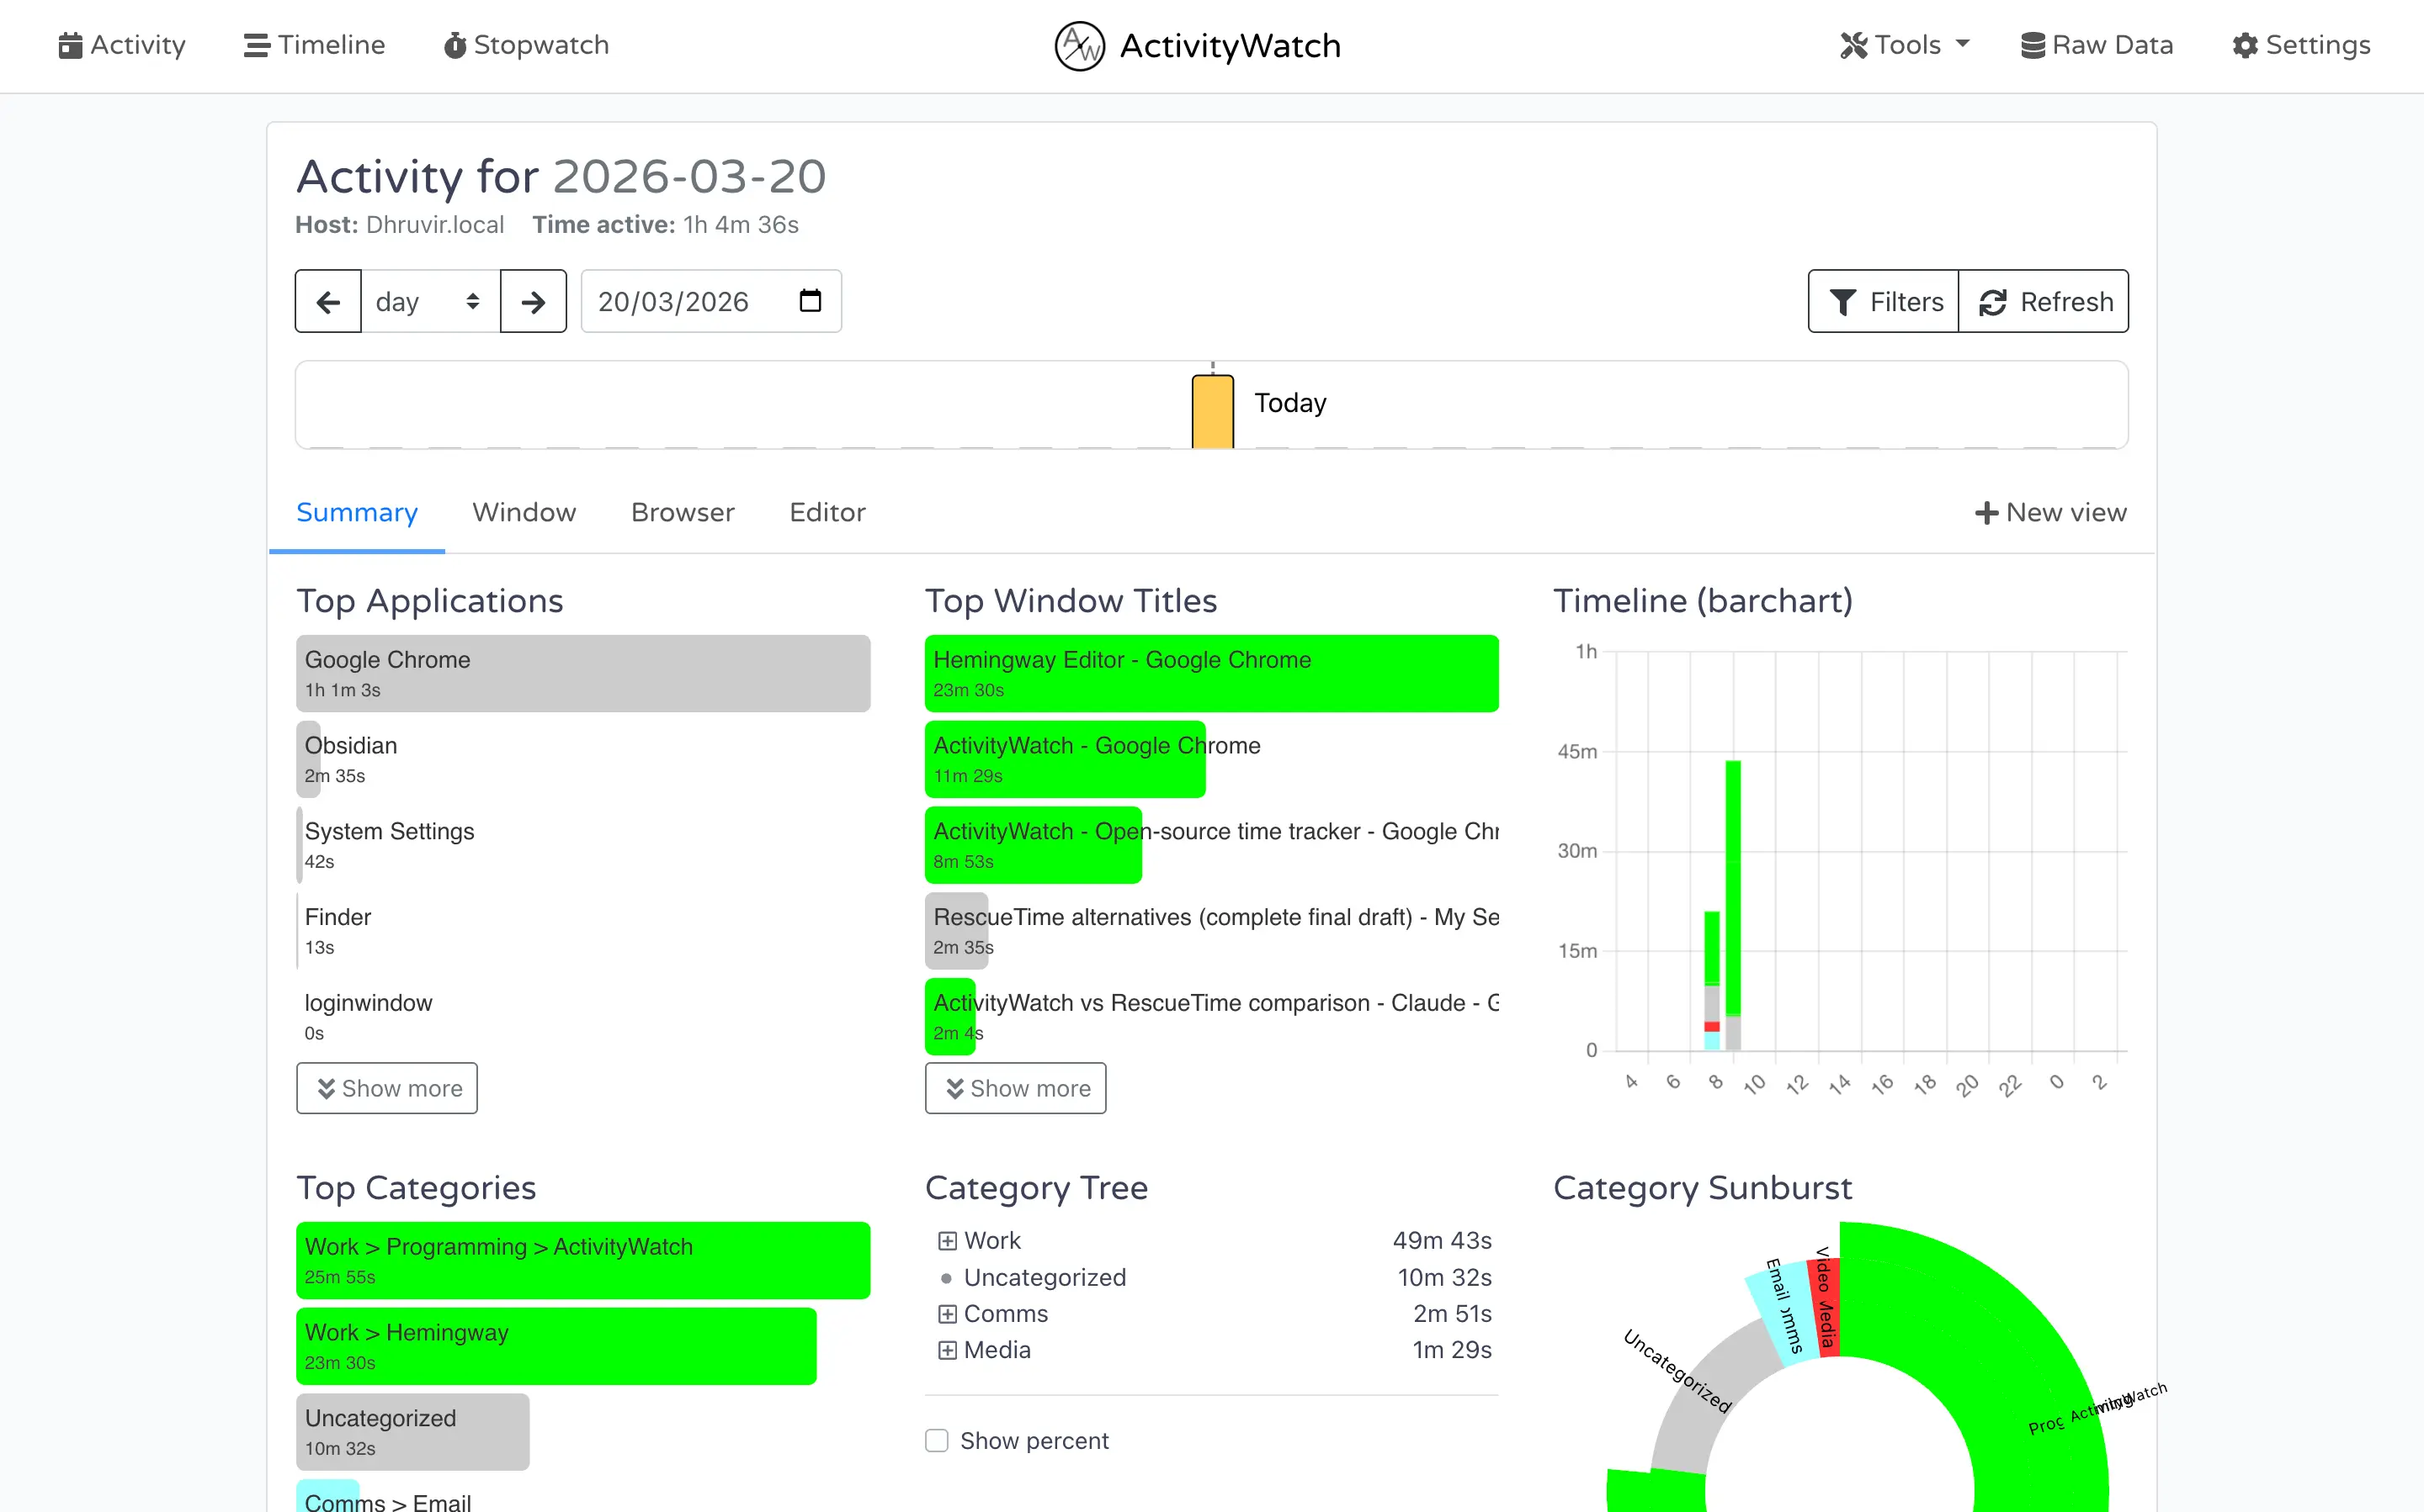This screenshot has width=2424, height=1512.
Task: Switch to the Window tab
Action: (524, 512)
